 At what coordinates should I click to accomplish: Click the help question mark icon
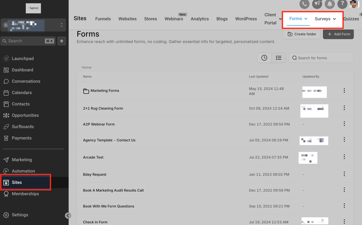342,4
